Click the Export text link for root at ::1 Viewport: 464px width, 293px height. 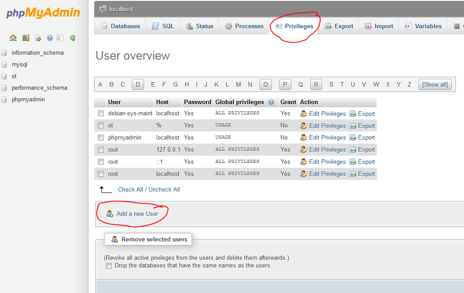pyautogui.click(x=366, y=162)
